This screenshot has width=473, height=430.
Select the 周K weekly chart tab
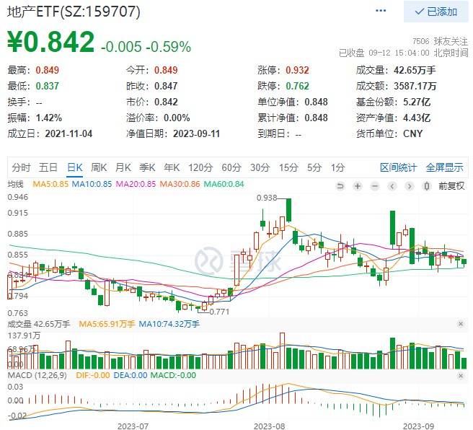[x=99, y=167]
